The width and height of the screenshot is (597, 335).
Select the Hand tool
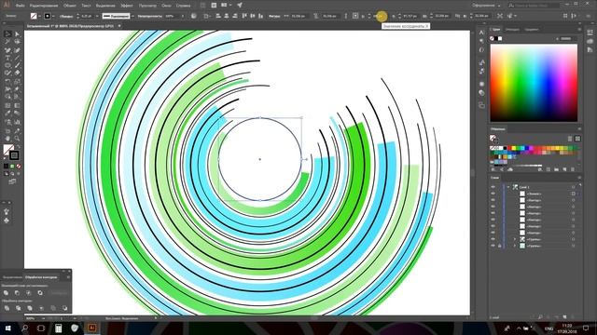point(7,139)
